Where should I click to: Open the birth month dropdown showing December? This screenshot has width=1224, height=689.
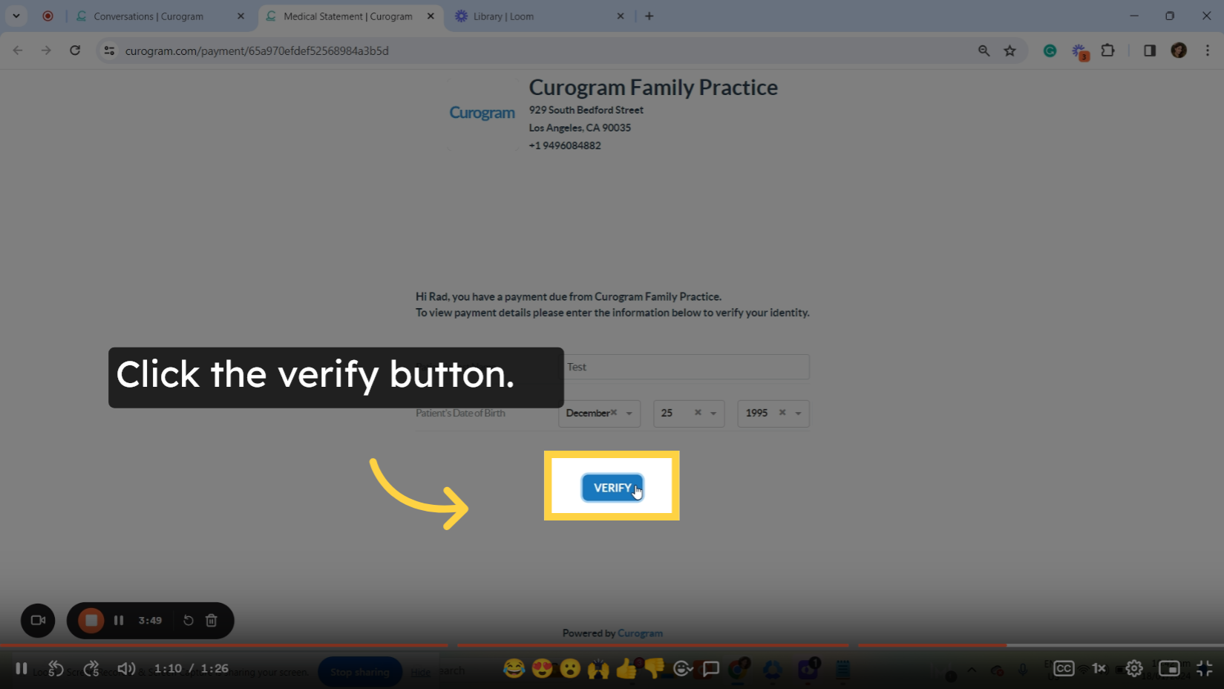598,413
